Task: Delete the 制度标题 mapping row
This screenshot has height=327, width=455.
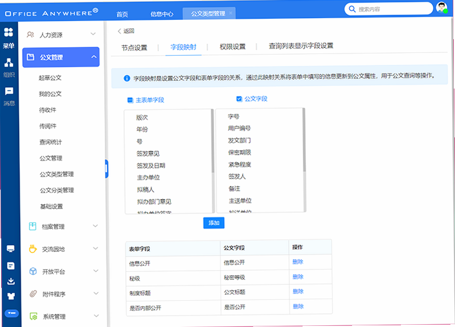Action: click(x=298, y=291)
